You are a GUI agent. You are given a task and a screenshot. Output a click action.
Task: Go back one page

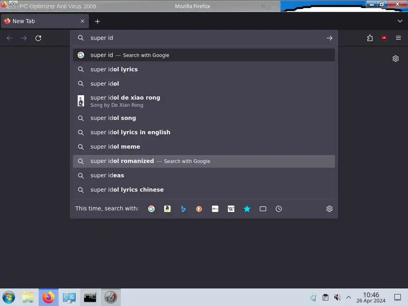coord(10,38)
